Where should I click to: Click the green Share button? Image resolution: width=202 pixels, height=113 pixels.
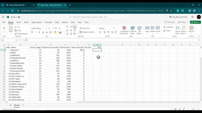(x=195, y=22)
